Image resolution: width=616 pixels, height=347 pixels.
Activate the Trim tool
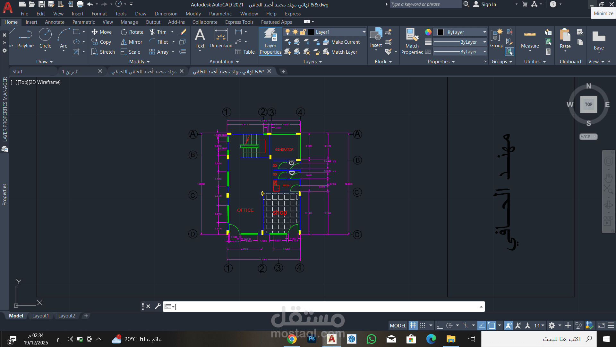click(158, 32)
